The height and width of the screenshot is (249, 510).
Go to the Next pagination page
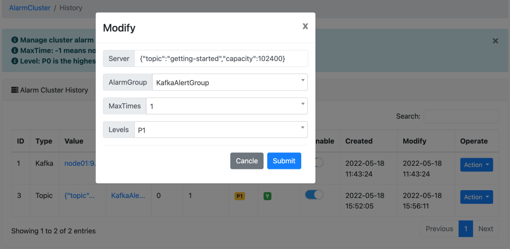click(x=485, y=229)
